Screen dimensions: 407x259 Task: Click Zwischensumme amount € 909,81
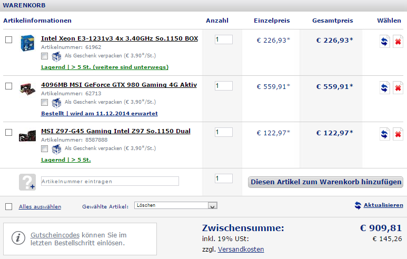pos(381,228)
